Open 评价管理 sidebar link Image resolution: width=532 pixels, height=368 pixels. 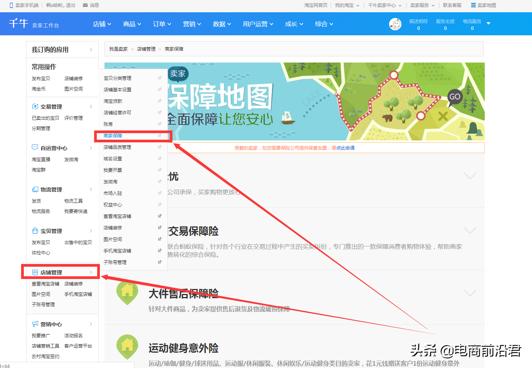coord(74,118)
